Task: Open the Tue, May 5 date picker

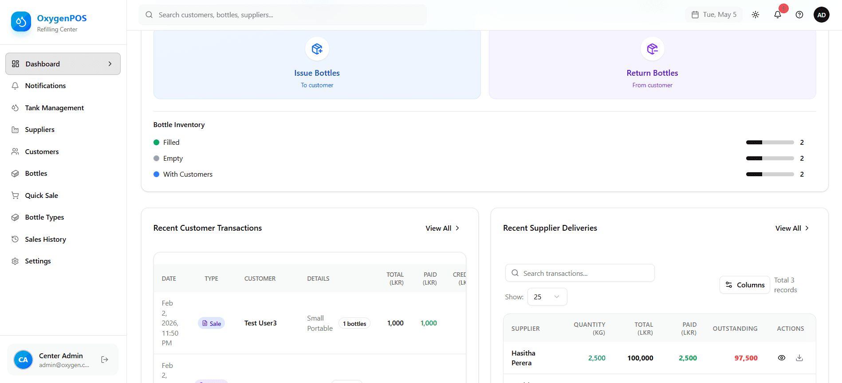Action: coord(714,15)
